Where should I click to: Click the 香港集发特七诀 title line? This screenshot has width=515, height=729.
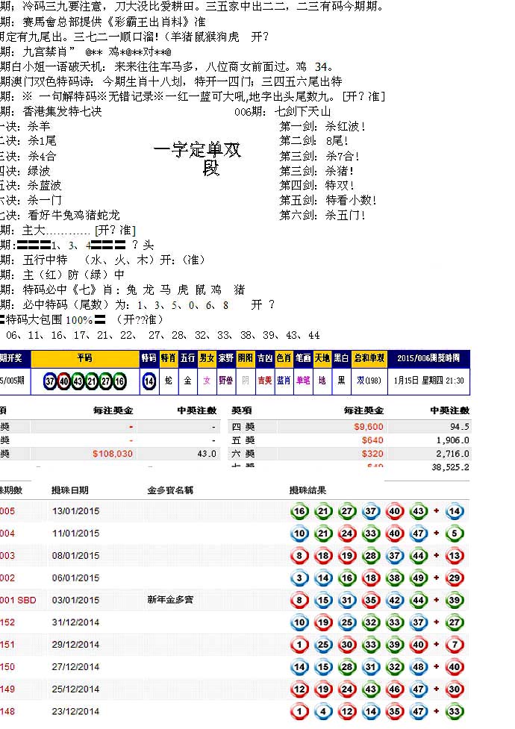coord(62,112)
